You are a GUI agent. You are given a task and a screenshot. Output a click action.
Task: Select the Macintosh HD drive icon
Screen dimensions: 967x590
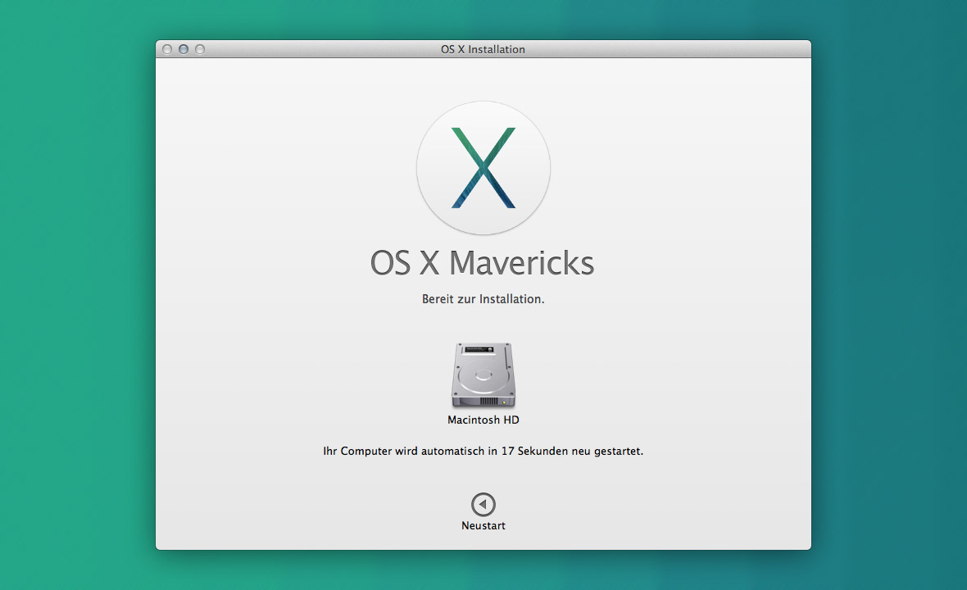coord(483,375)
